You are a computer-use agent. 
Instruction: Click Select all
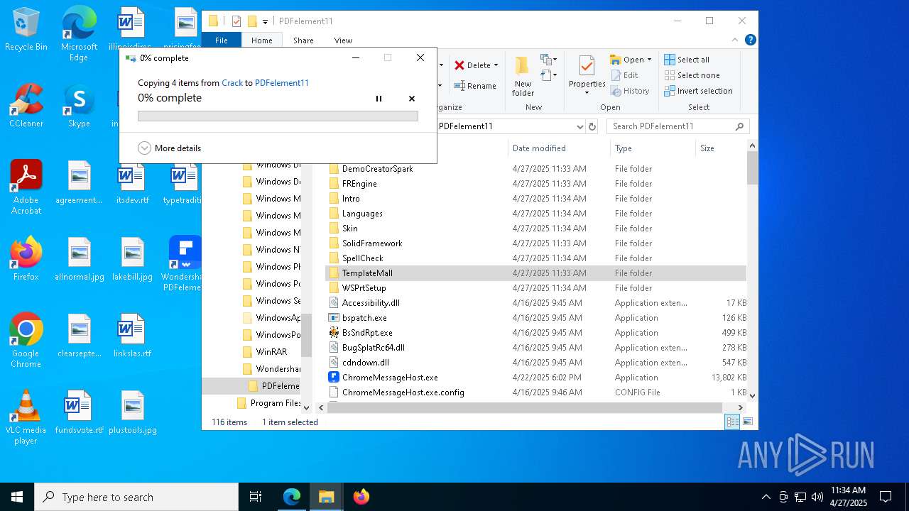pyautogui.click(x=687, y=60)
